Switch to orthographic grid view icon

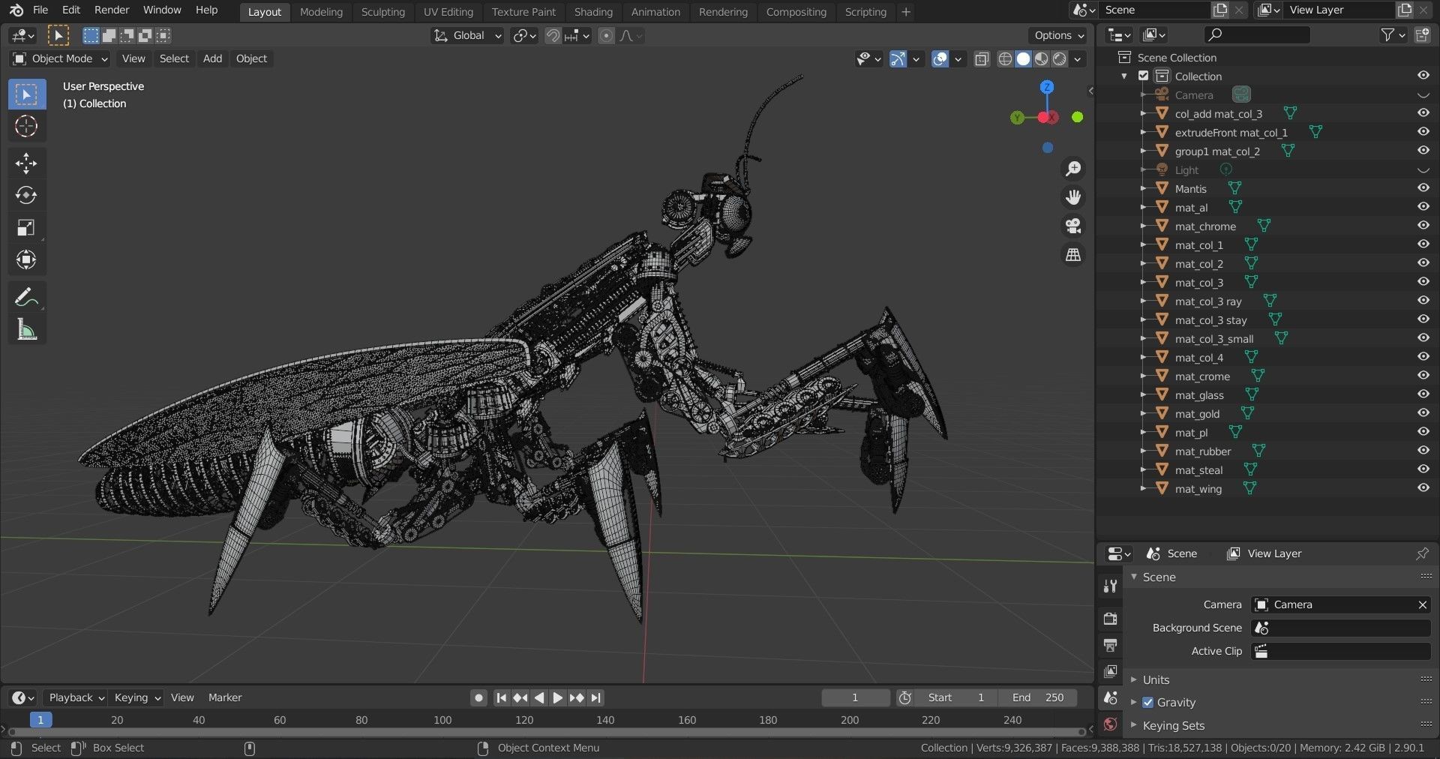[x=1073, y=255]
